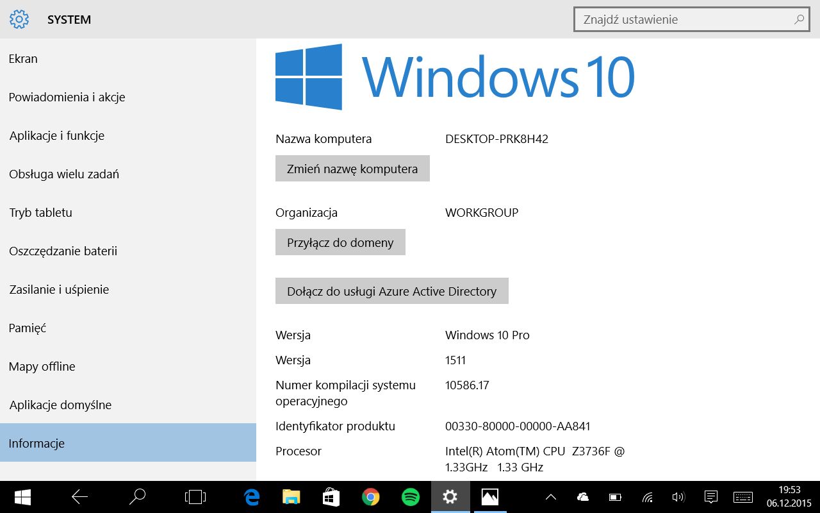Show hidden tray icons chevron
This screenshot has height=513, width=820.
[x=550, y=497]
